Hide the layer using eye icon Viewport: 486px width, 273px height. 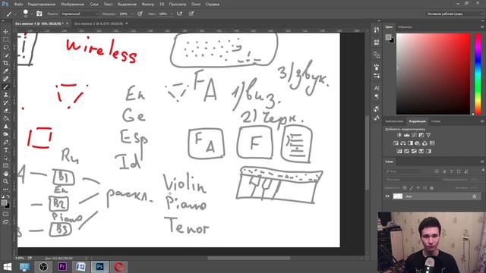387,196
